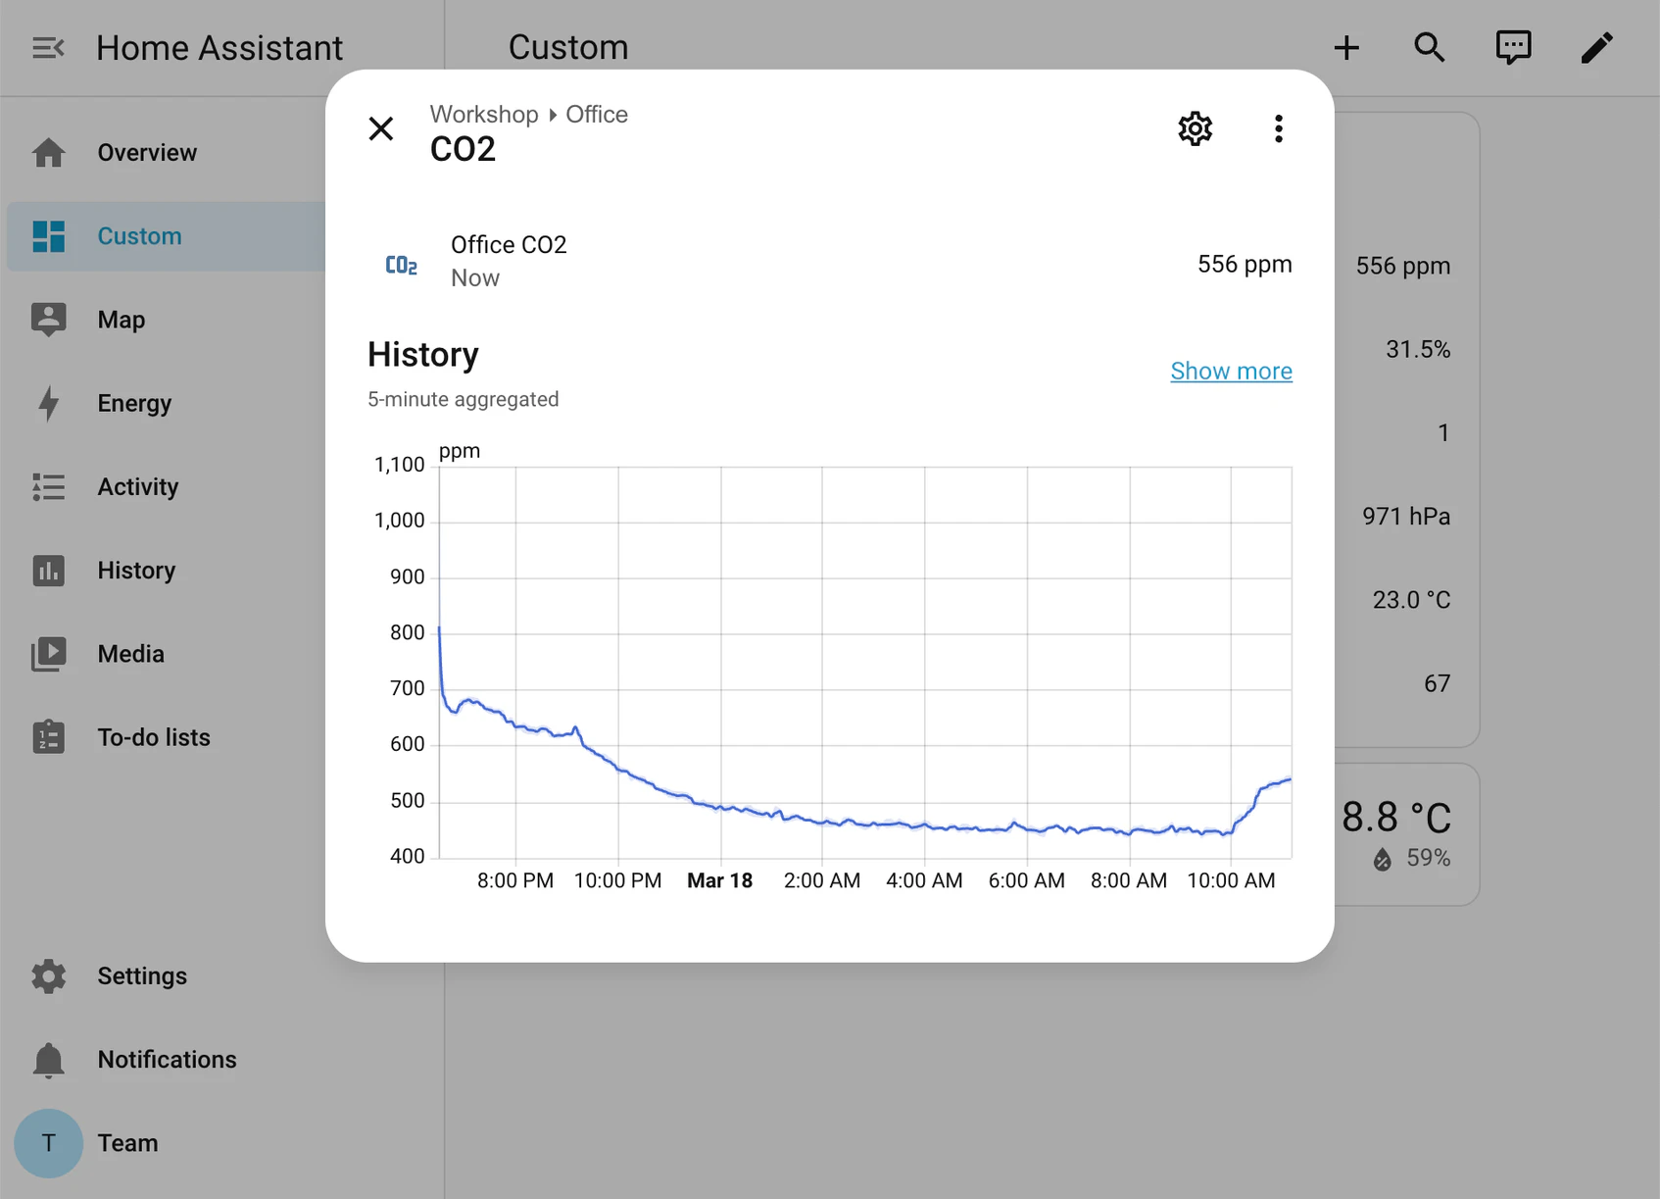Open the three-dot menu in CO2 dialog
This screenshot has width=1660, height=1199.
(1279, 128)
